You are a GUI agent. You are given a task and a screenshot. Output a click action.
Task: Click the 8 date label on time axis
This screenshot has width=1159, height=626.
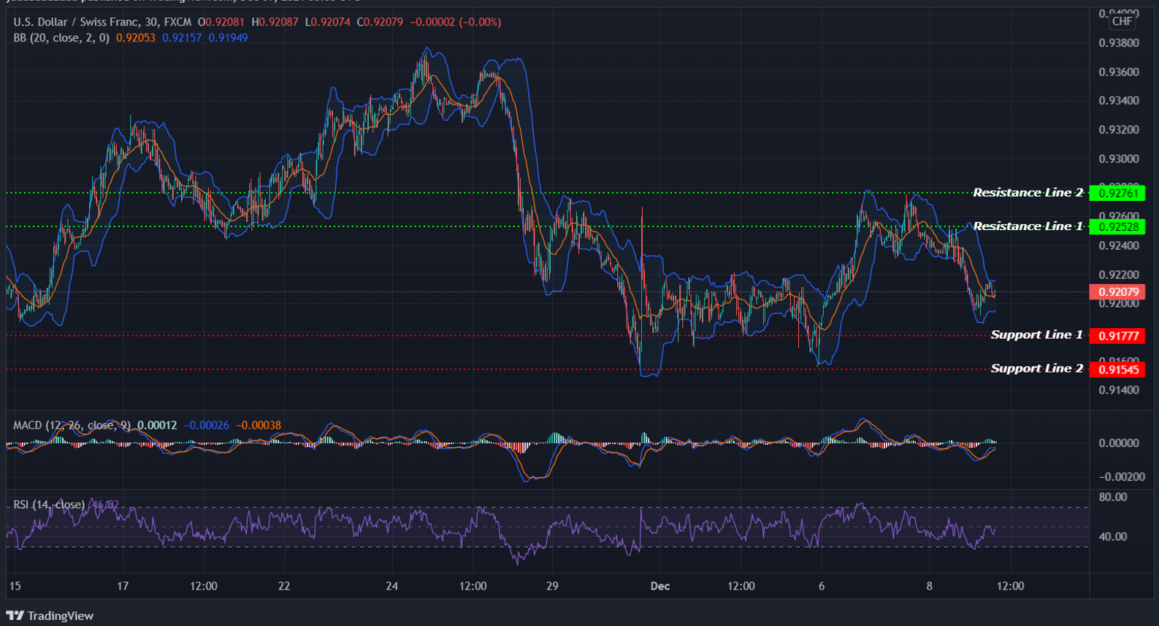929,586
